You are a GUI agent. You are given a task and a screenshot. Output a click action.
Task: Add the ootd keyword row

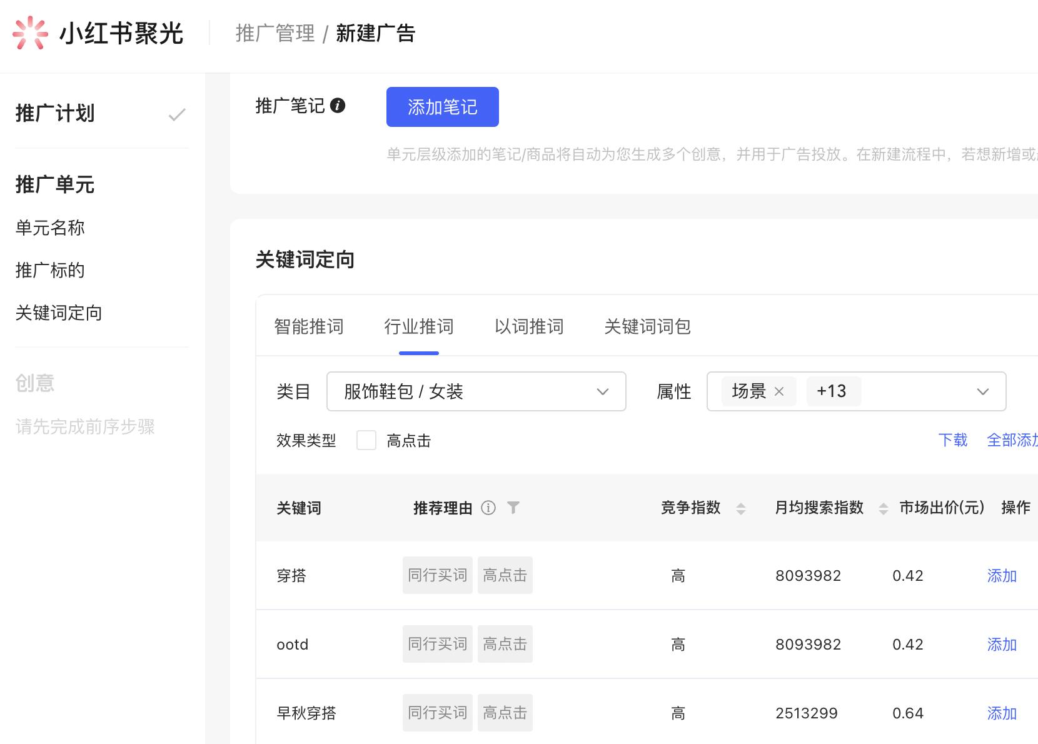coord(1002,645)
